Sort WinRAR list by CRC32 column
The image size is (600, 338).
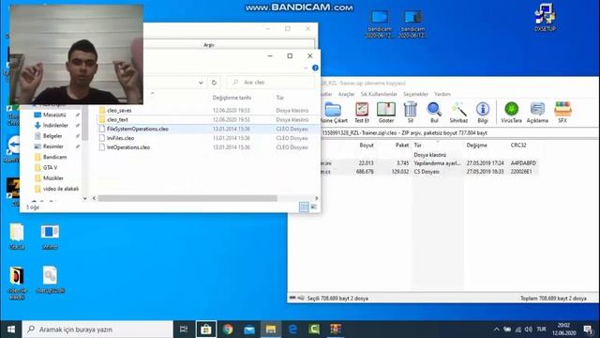pos(518,146)
